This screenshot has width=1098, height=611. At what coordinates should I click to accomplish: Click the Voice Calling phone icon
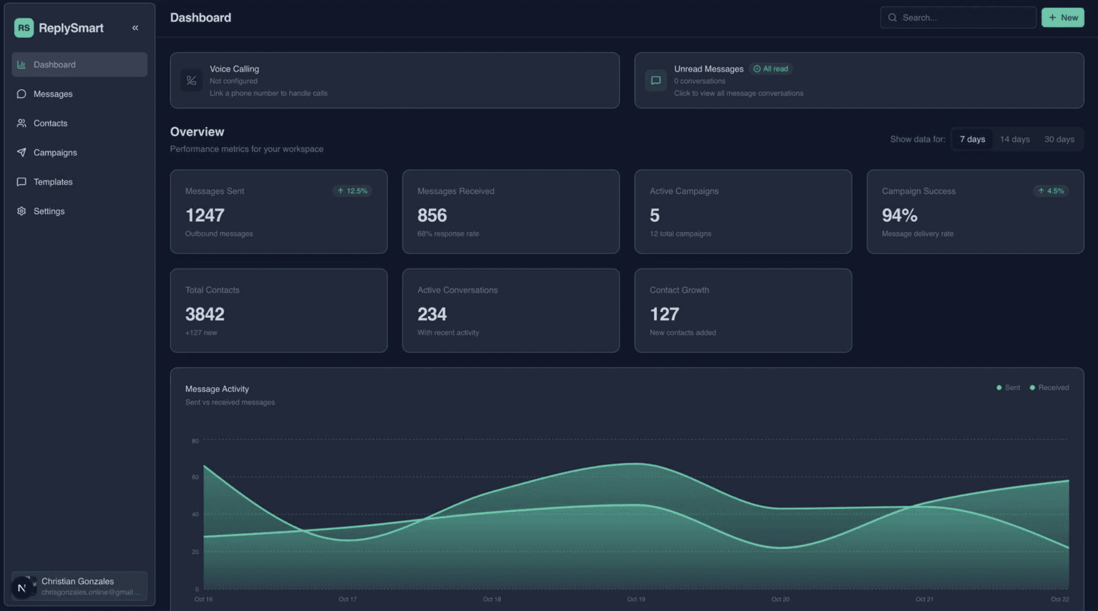click(x=191, y=81)
